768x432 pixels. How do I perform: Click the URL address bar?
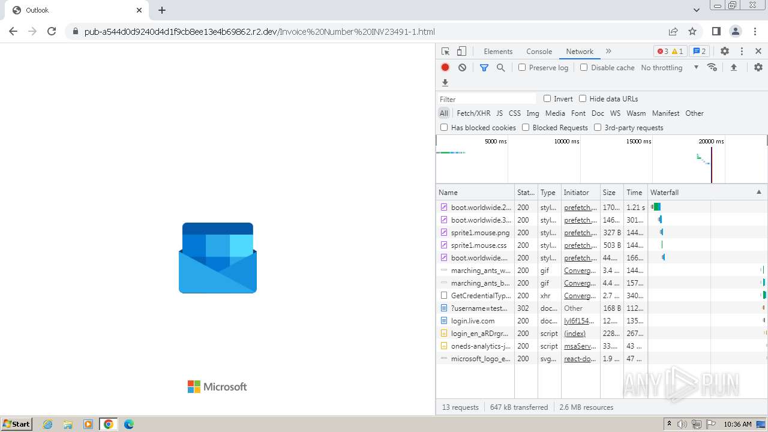tap(366, 31)
